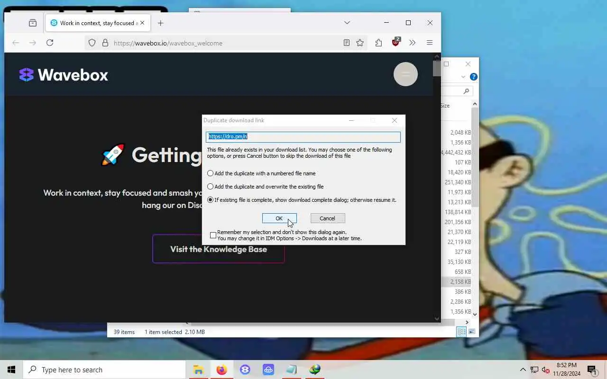Click the uBlock Origin extension icon

pos(396,42)
